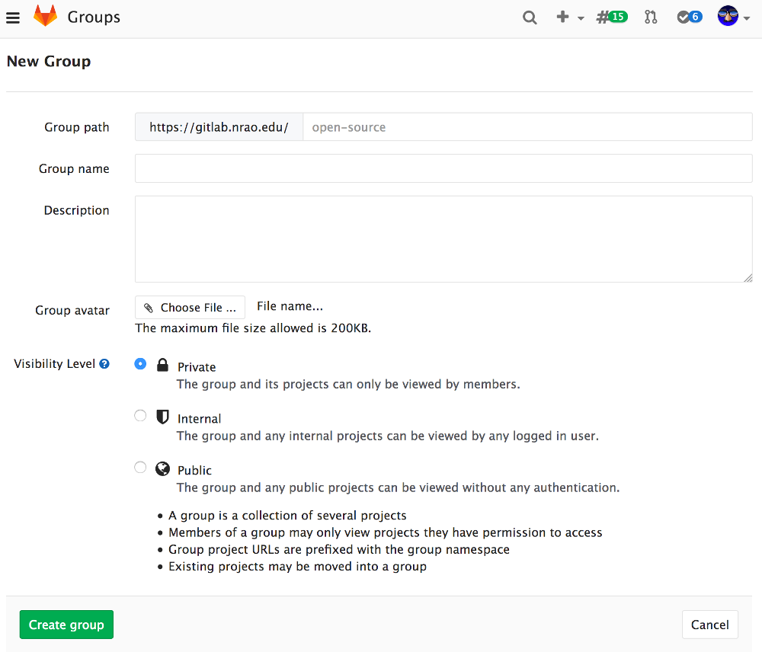This screenshot has width=762, height=652.
Task: Select the Public visibility radio button
Action: [140, 468]
